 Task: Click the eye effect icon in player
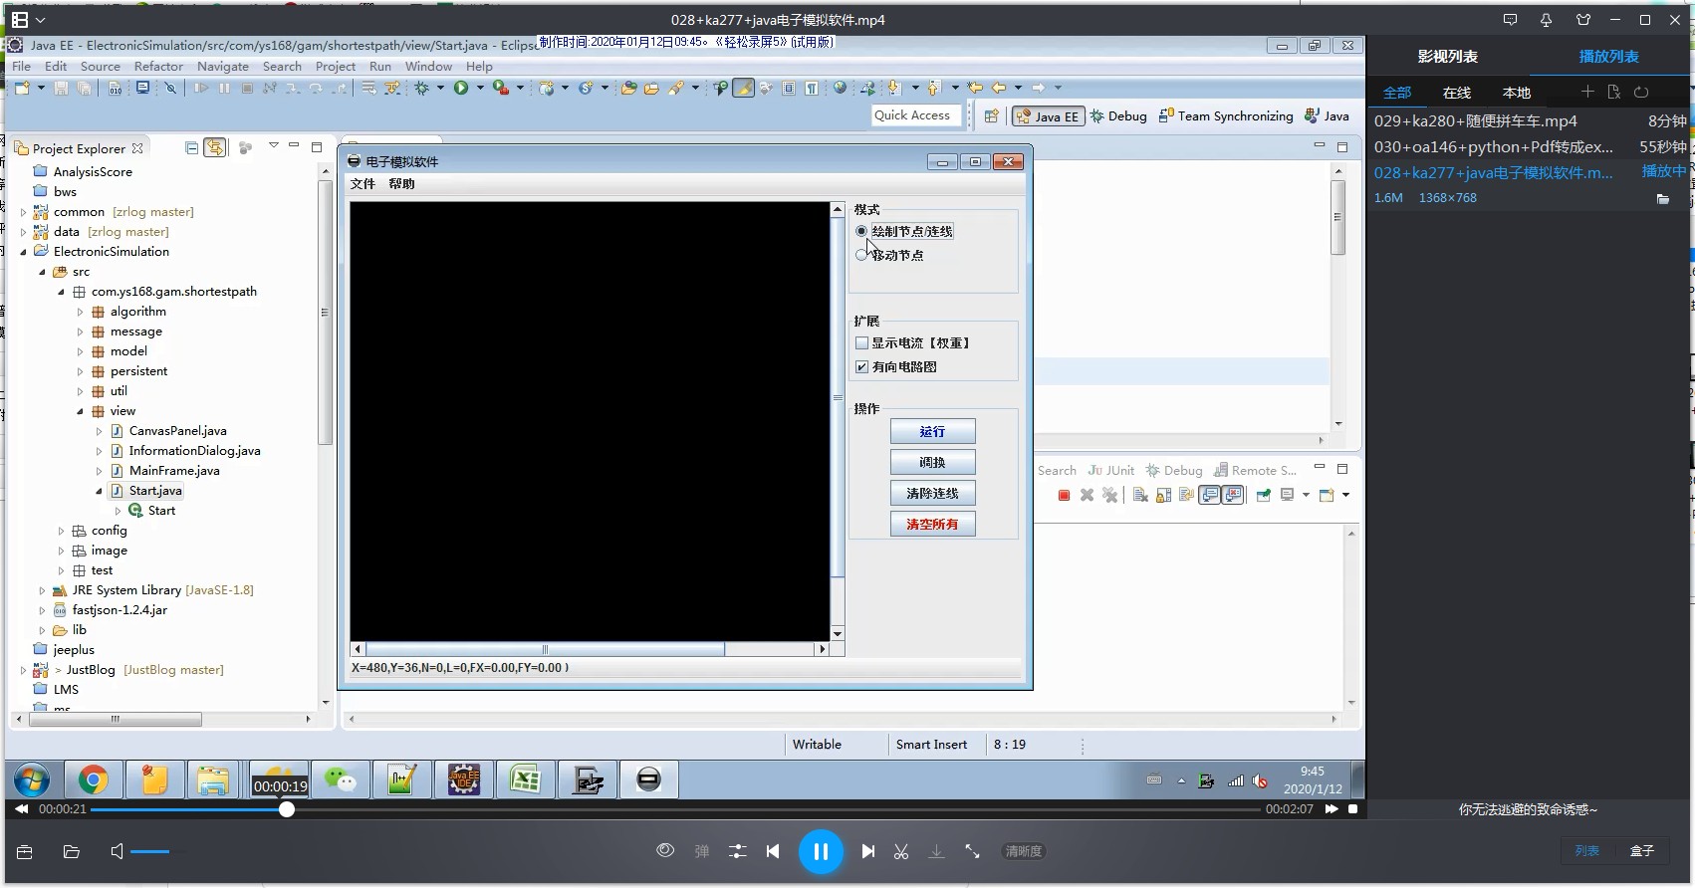coord(665,850)
